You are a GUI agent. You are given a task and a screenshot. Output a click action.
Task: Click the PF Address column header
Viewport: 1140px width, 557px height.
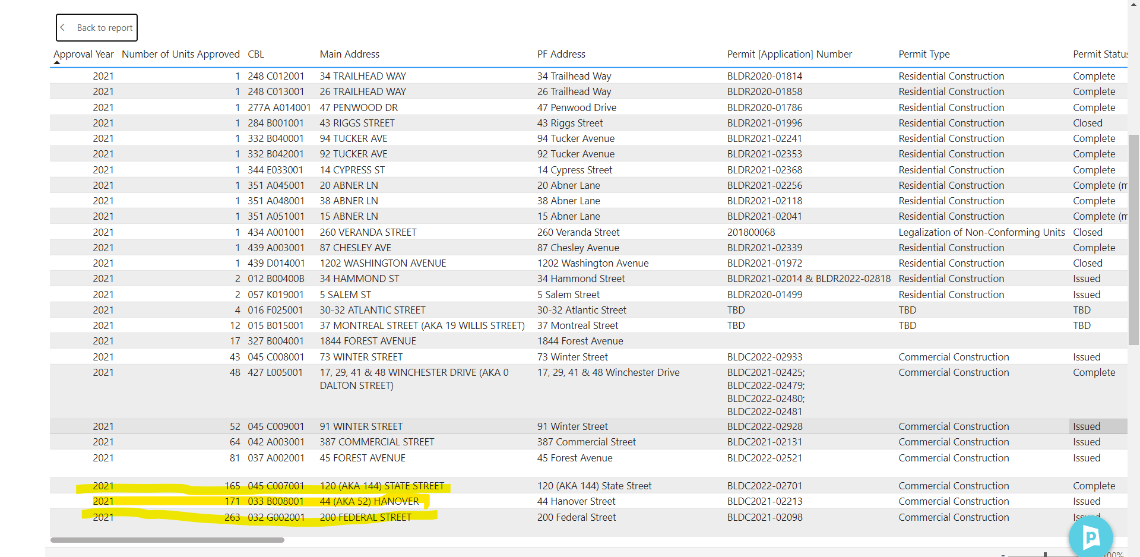561,54
